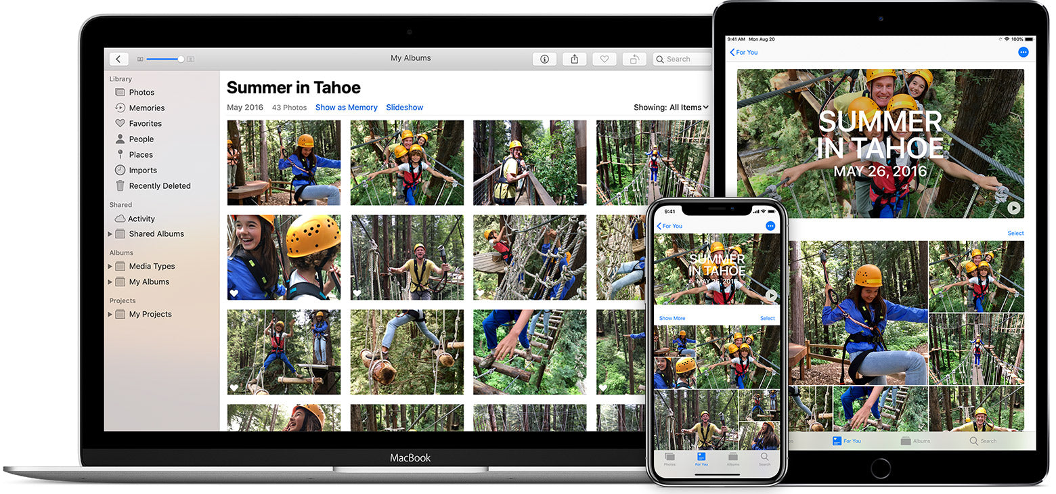
Task: Open Recently Deleted in sidebar
Action: coord(159,186)
